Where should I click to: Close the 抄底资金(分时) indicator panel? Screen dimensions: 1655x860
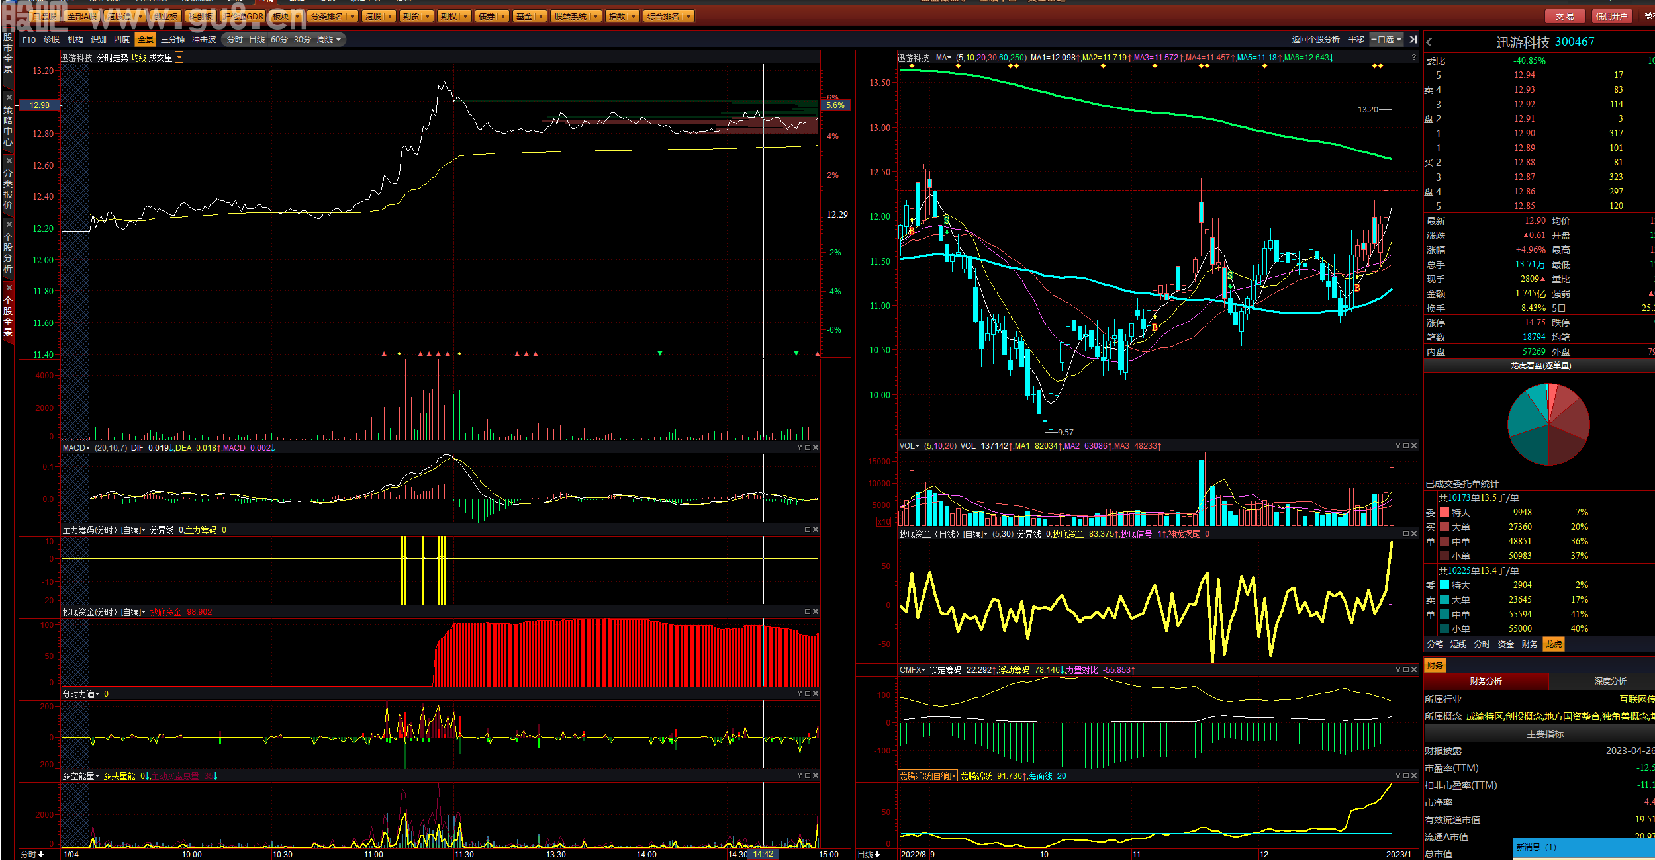tap(816, 612)
